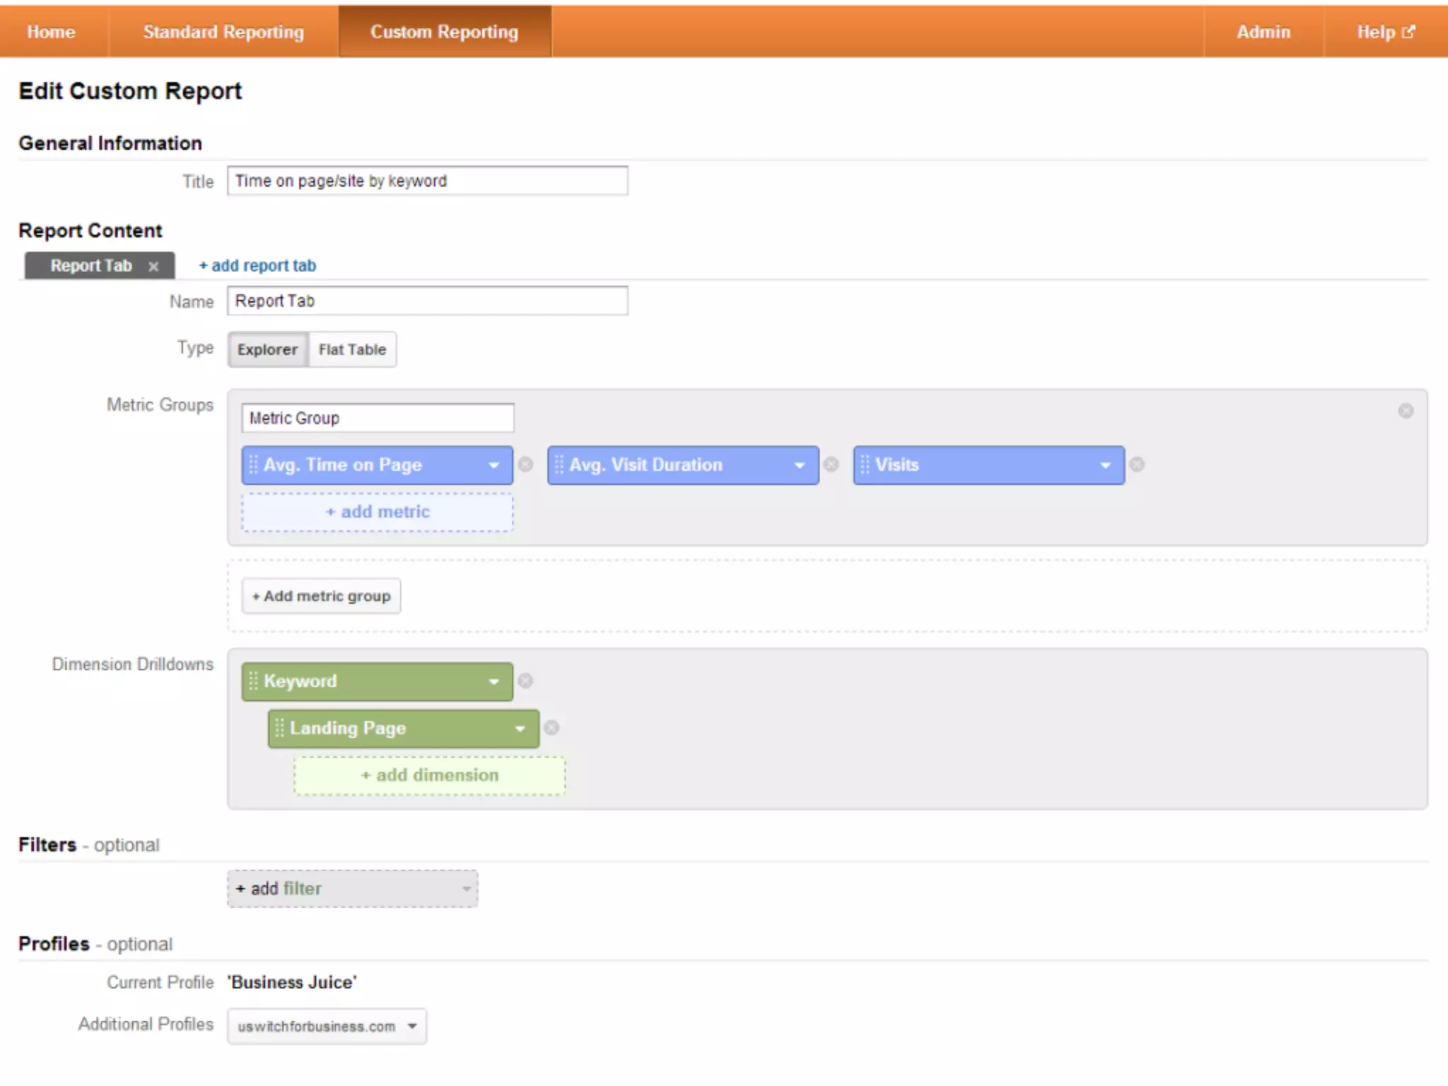Open the Visits metric dropdown
This screenshot has height=1086, width=1448.
(x=1105, y=465)
